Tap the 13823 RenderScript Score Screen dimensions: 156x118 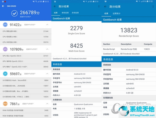coord(129,30)
